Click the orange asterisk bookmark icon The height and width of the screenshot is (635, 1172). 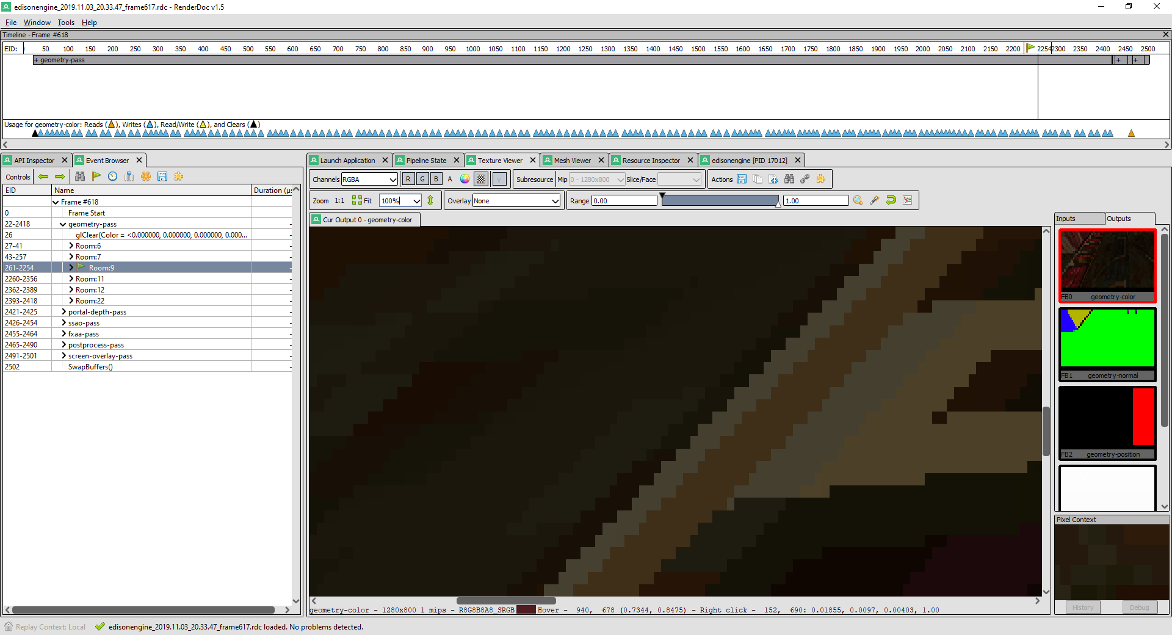[146, 176]
